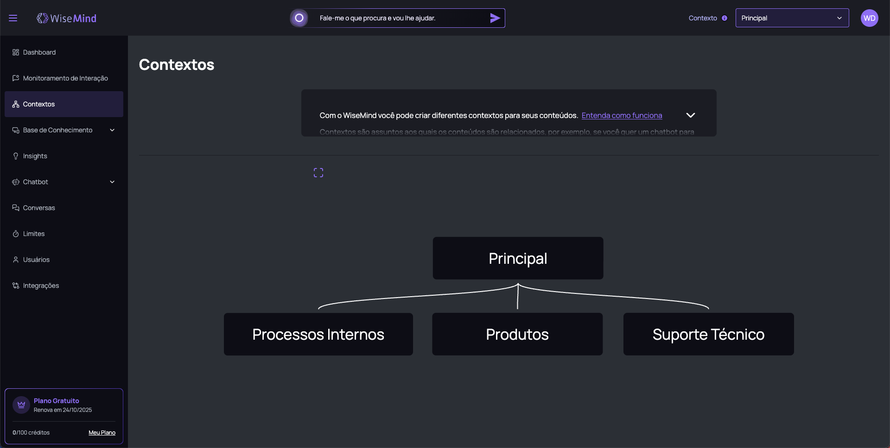
Task: Click the Plano Gratuito crown icon
Action: (21, 405)
